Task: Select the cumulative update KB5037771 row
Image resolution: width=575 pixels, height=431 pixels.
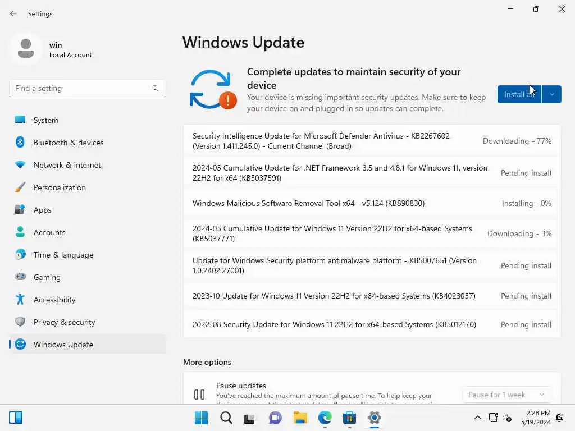Action: click(x=372, y=233)
